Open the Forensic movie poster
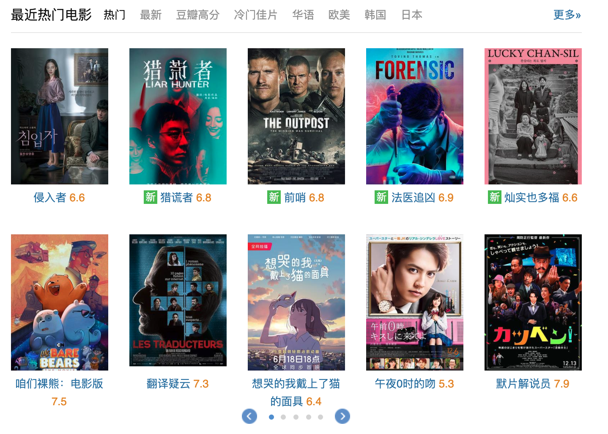608x434 pixels. point(415,116)
